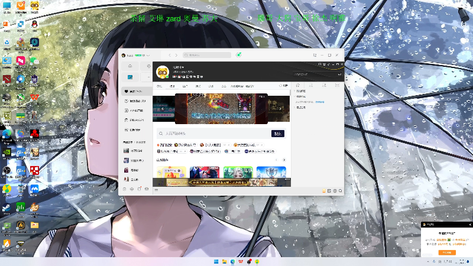Click the hamburger menu icon at bottom bar
473x266 pixels.
pos(156,190)
